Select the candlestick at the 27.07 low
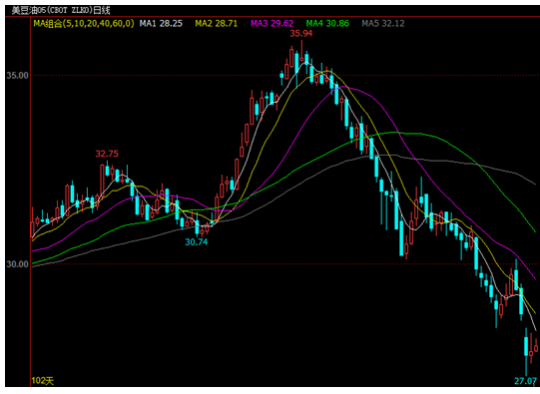 click(526, 351)
